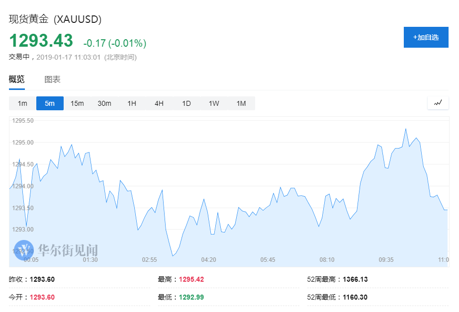The image size is (459, 312).
Task: Select the 1m timeframe
Action: [22, 103]
